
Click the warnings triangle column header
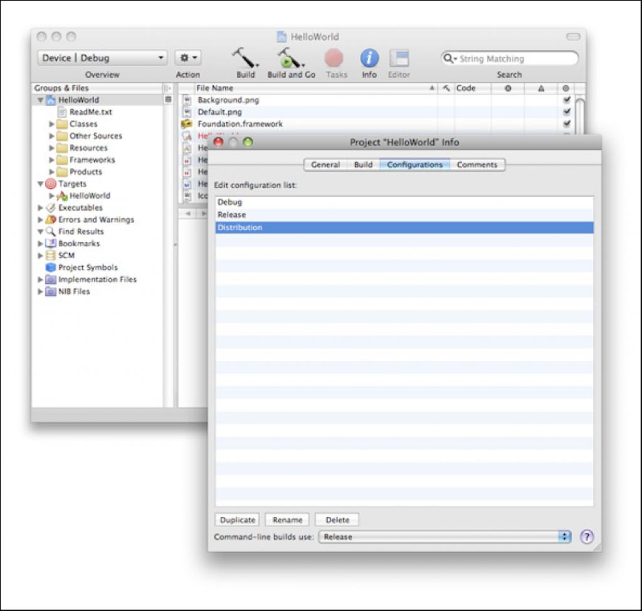coord(541,88)
